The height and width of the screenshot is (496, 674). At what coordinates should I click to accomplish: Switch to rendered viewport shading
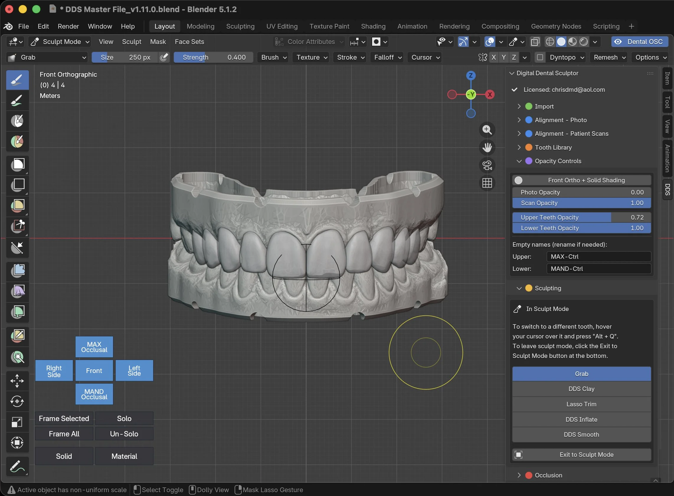[x=584, y=42]
